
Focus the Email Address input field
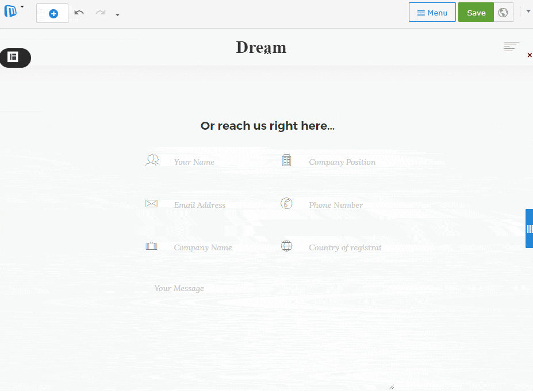217,205
